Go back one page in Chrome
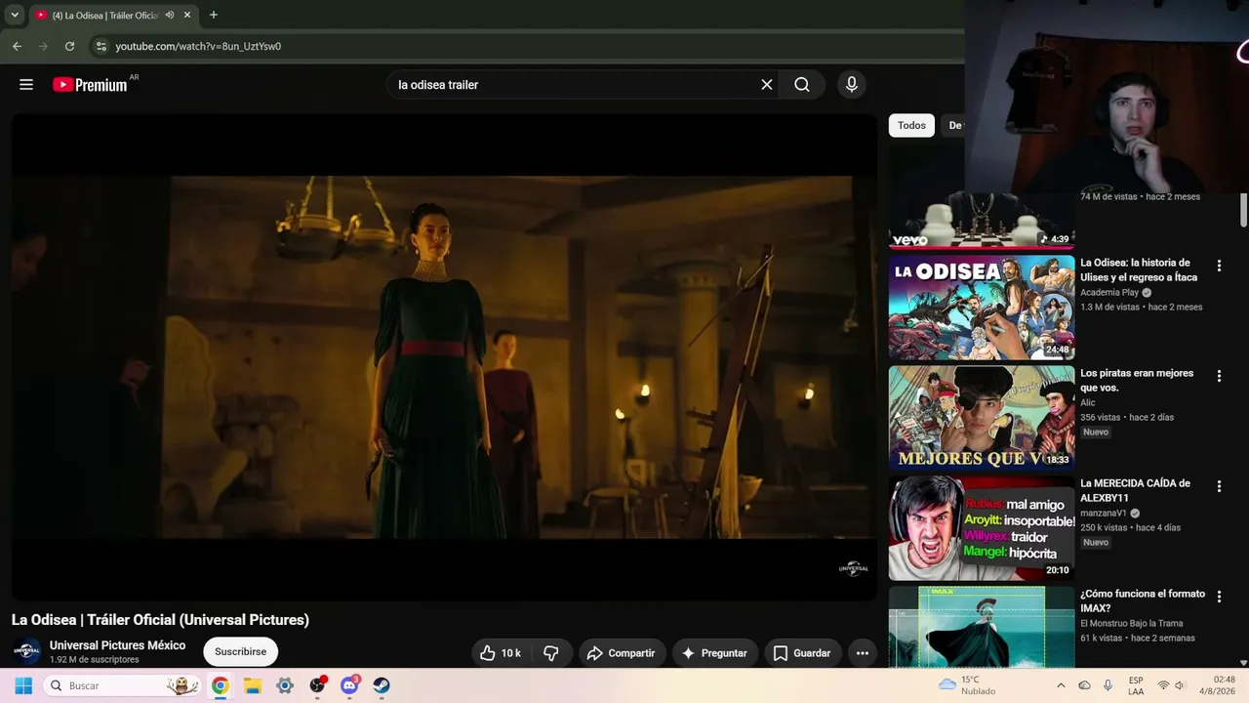The image size is (1249, 703). click(x=17, y=46)
